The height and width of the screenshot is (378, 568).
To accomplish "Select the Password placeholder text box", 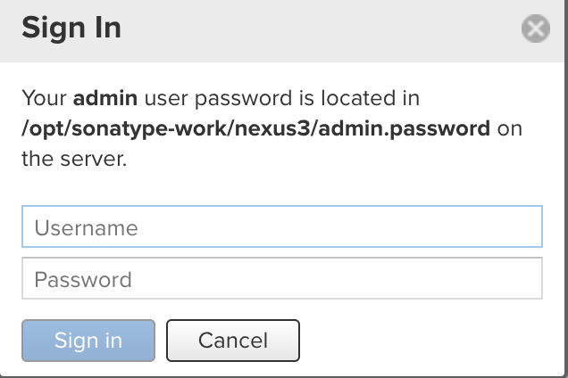I will pyautogui.click(x=281, y=279).
